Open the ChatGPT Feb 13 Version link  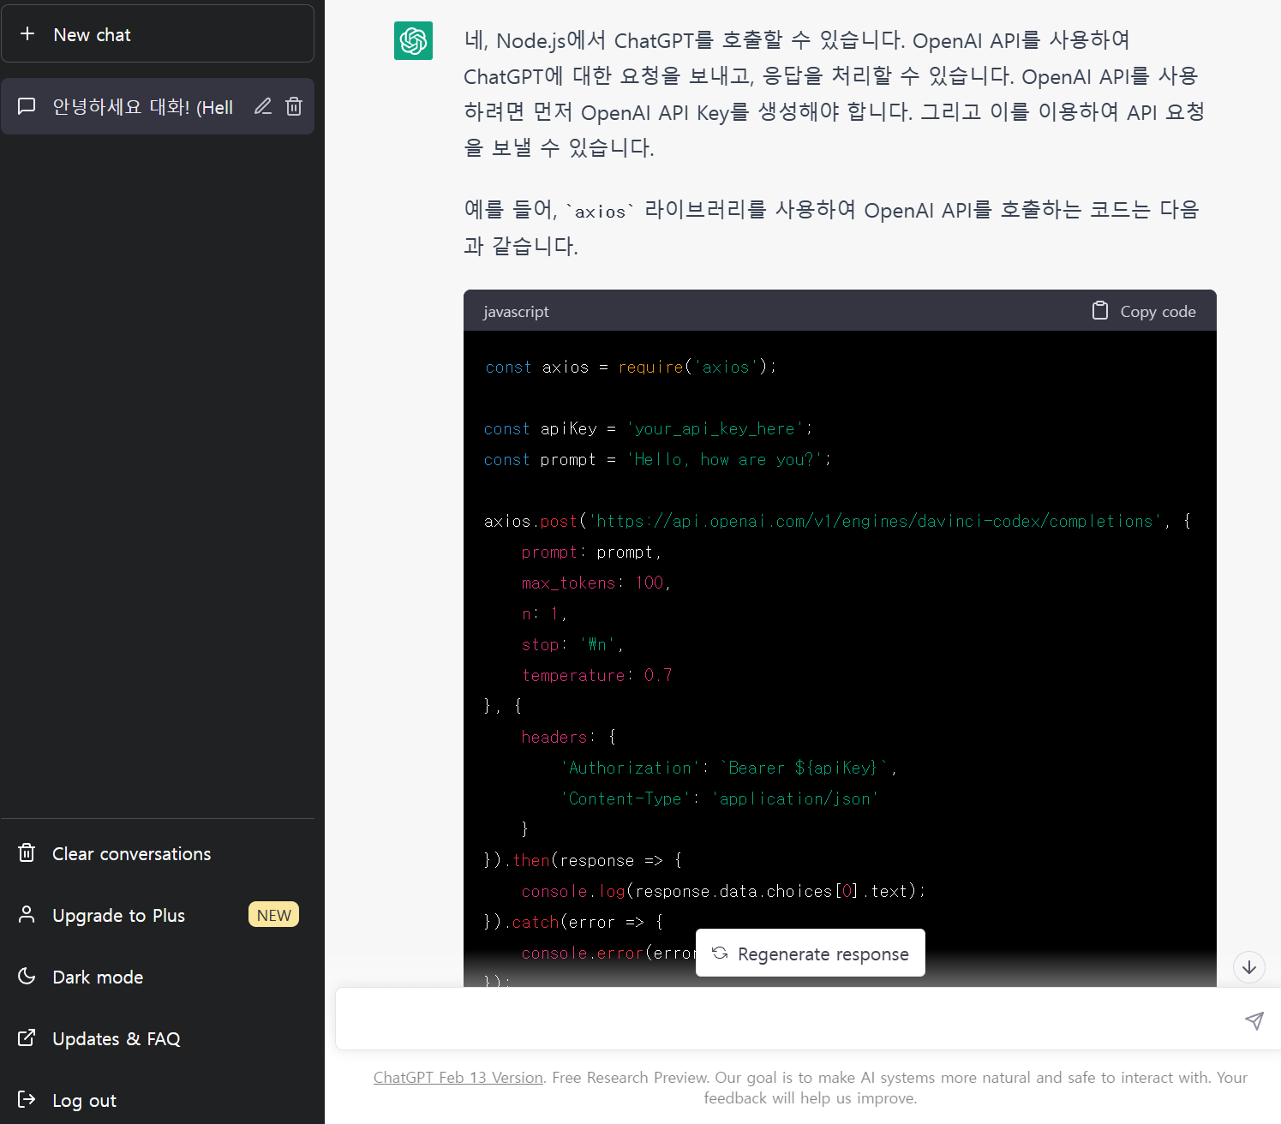(x=458, y=1078)
